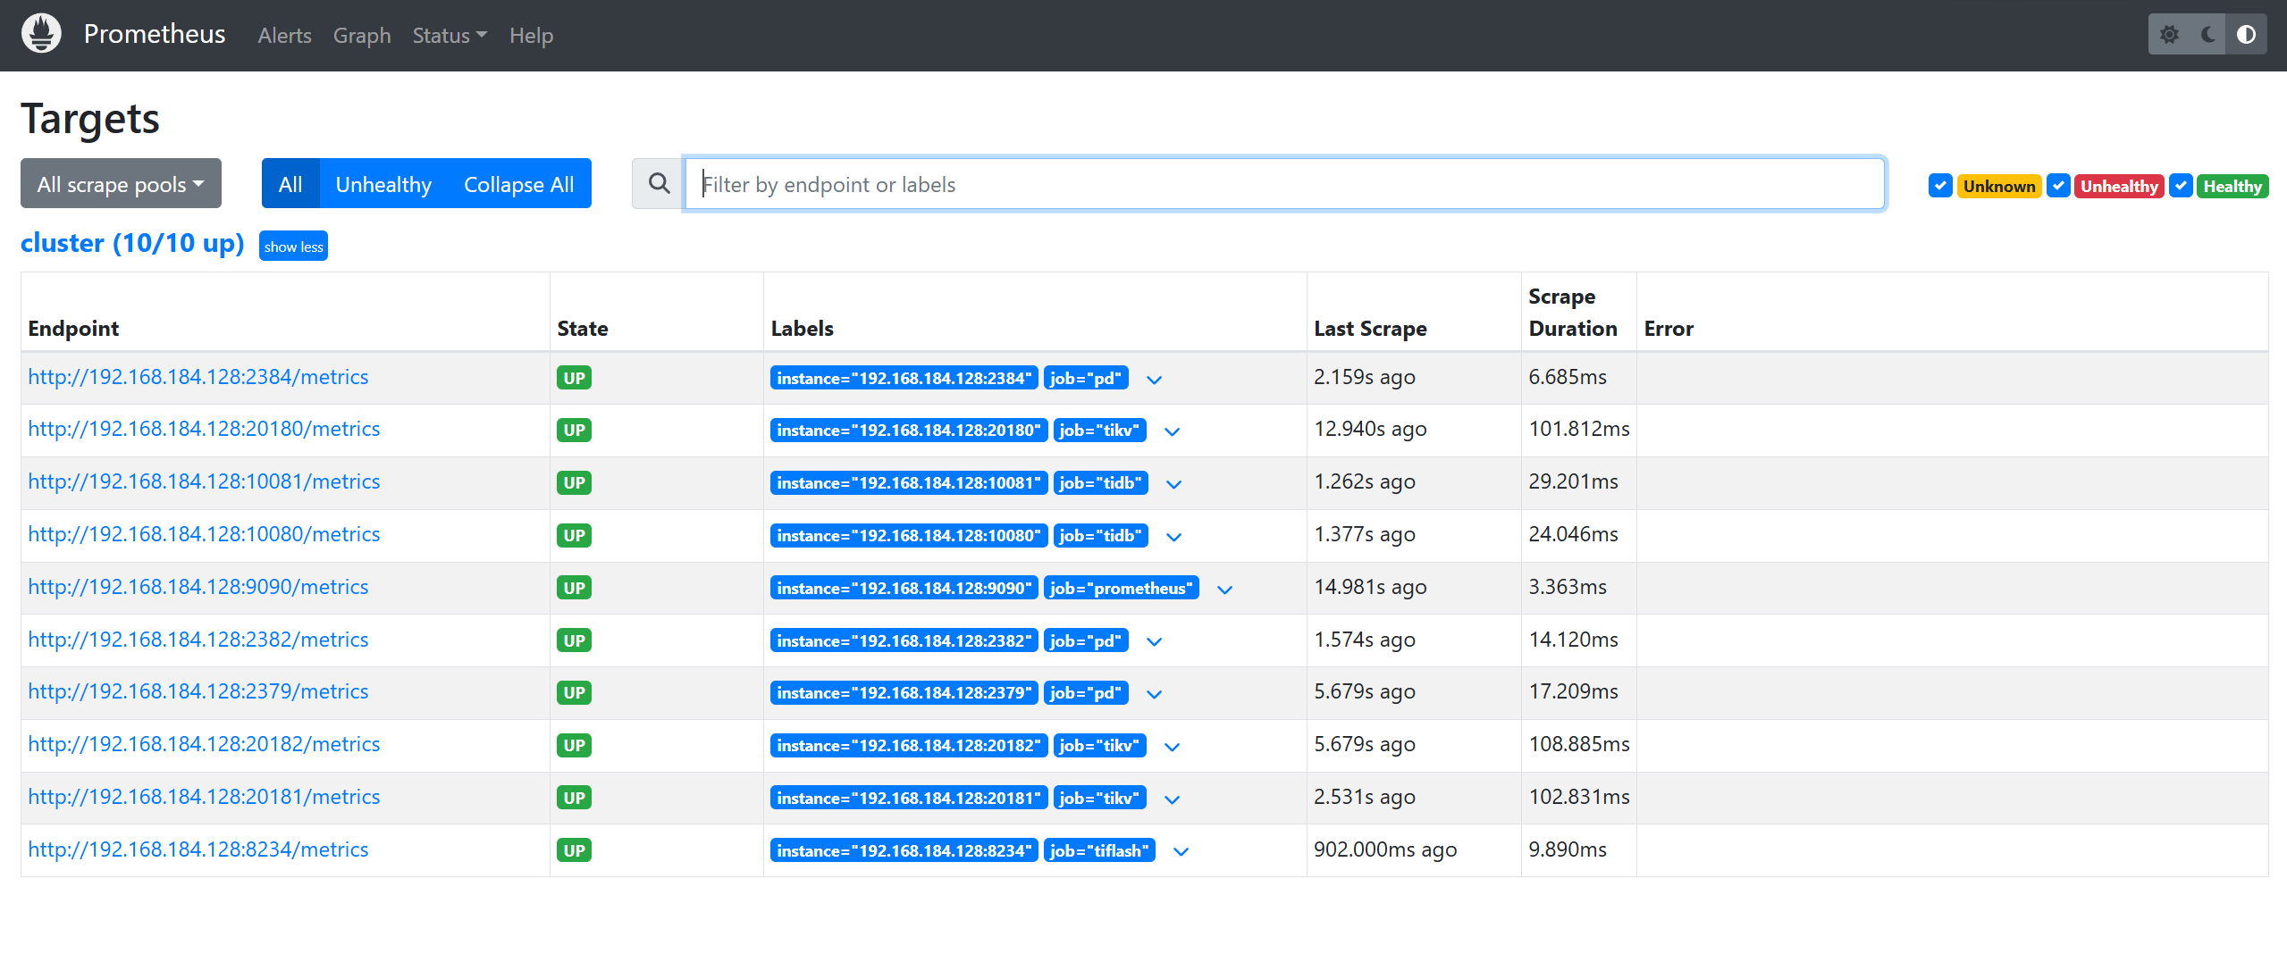Click the cluster (10/10 up) heading link
Image resolution: width=2287 pixels, height=979 pixels.
pyautogui.click(x=132, y=243)
